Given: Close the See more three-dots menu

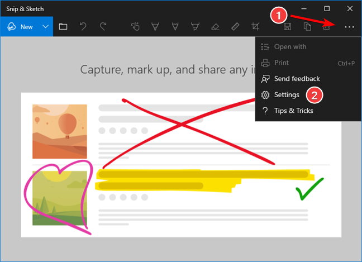Looking at the screenshot, I should pyautogui.click(x=349, y=27).
